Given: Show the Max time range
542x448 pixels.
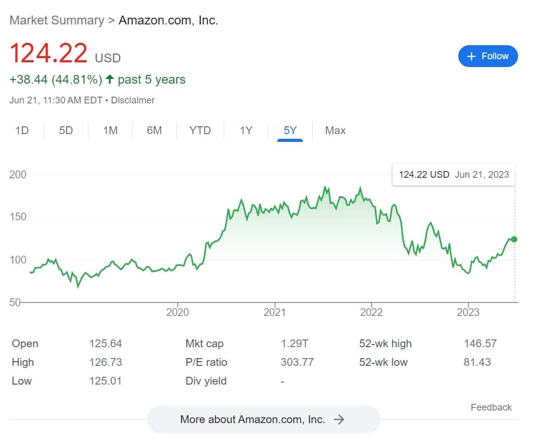Looking at the screenshot, I should point(335,130).
